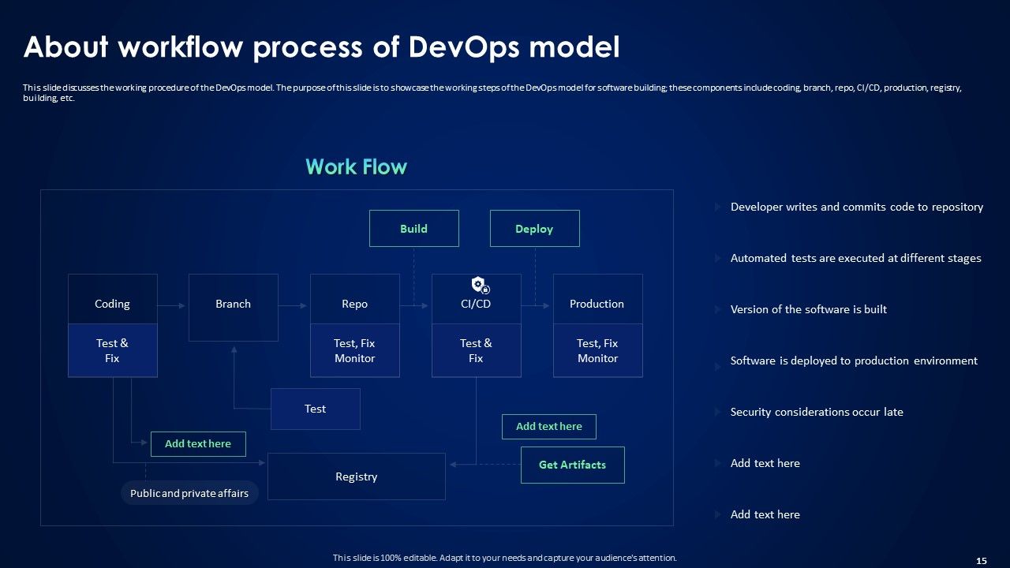The width and height of the screenshot is (1010, 568).
Task: Toggle the 'Test & Fix' panel under CI/CD
Action: pos(477,350)
